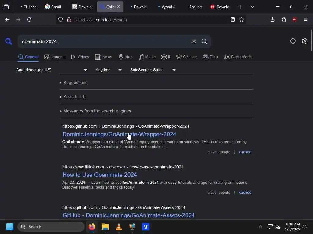Toggle reader view icon in address bar
The height and width of the screenshot is (234, 313).
pyautogui.click(x=233, y=19)
